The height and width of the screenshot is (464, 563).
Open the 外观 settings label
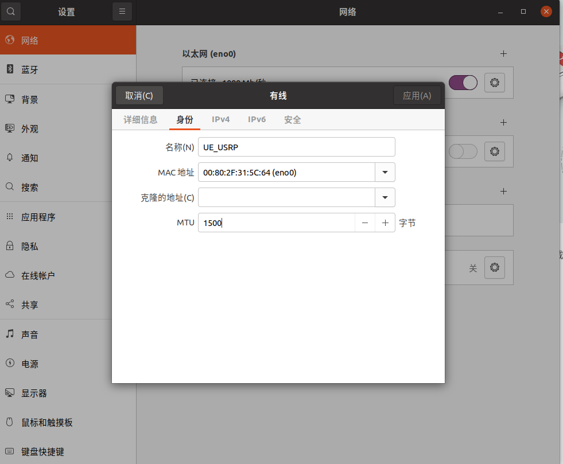click(x=30, y=129)
